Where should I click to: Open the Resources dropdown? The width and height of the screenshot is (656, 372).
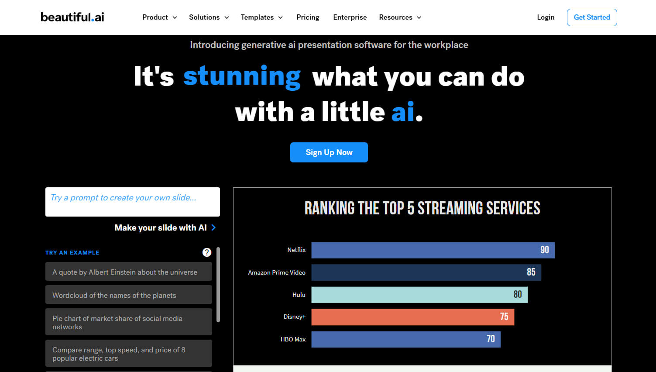pos(400,17)
